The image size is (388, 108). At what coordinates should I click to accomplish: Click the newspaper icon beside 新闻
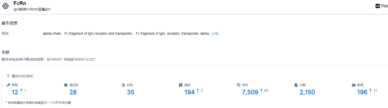click(354, 85)
